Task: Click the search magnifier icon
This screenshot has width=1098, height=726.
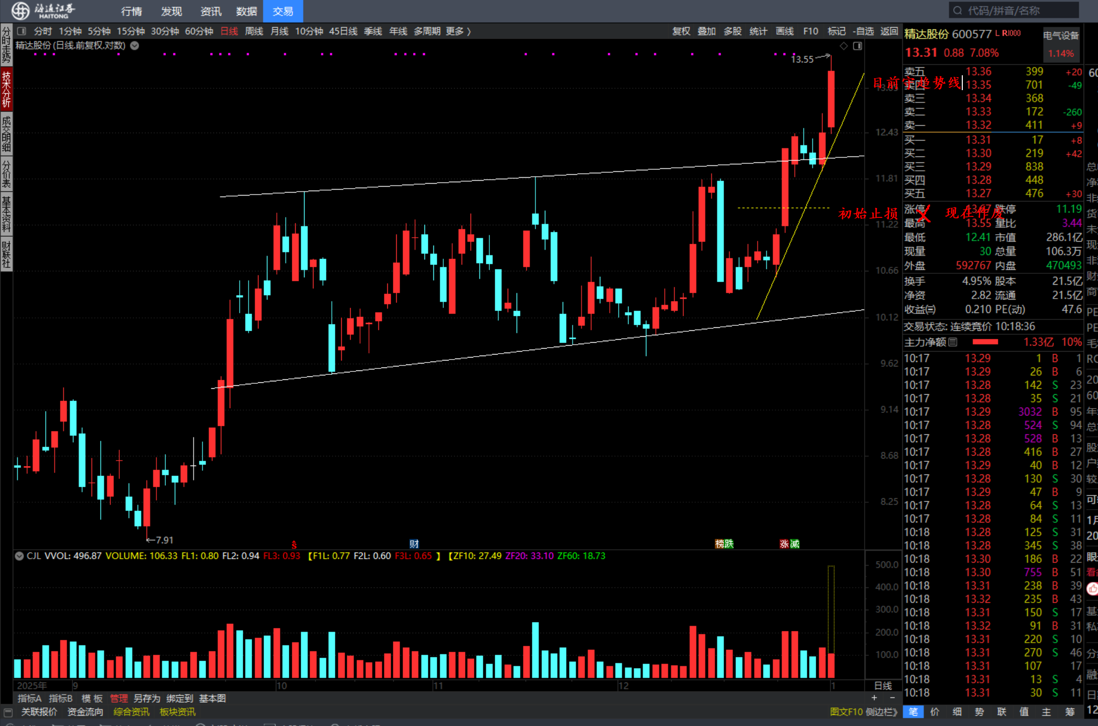Action: point(958,10)
